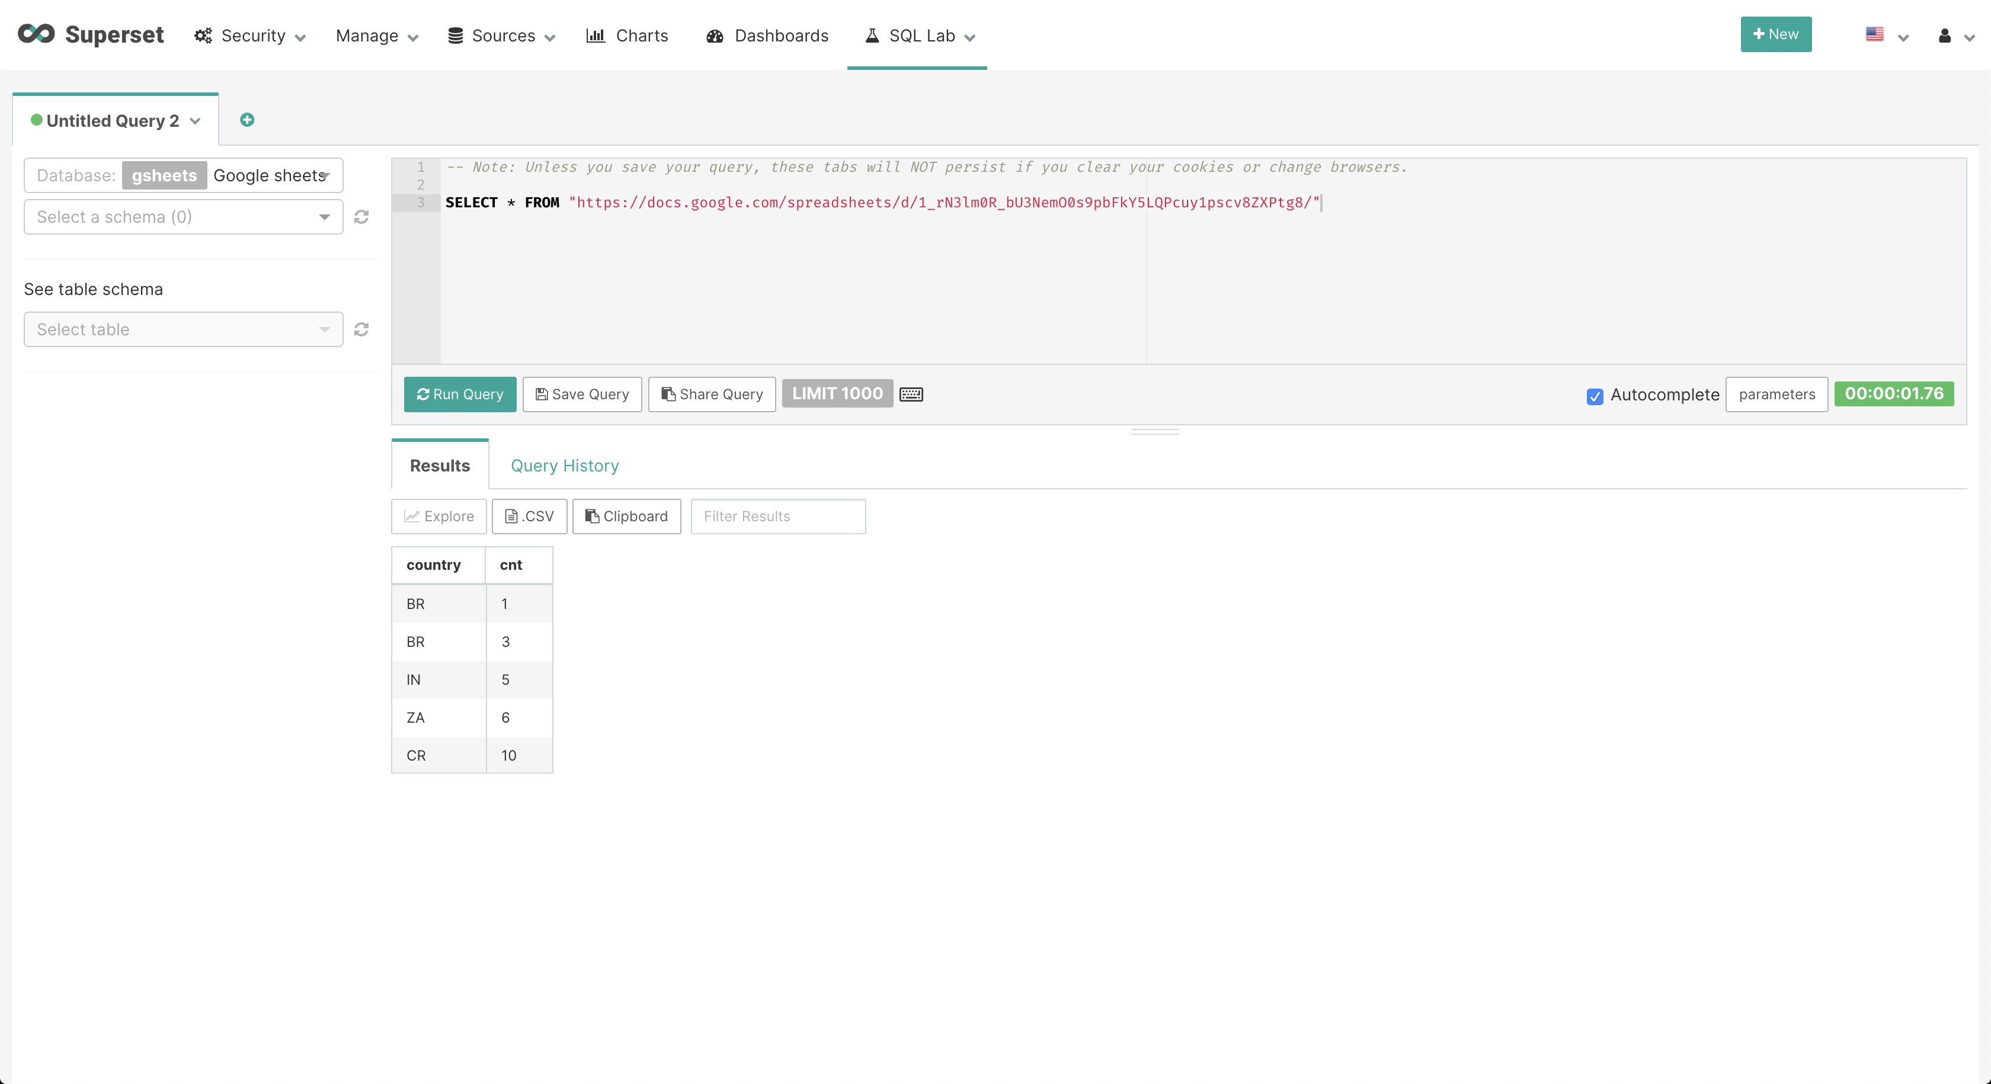Copy results to Clipboard
This screenshot has width=1991, height=1084.
(626, 516)
